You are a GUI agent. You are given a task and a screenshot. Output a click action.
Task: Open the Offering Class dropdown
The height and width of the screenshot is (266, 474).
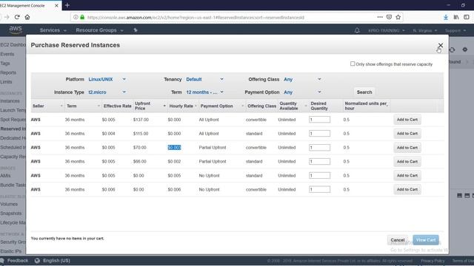(302, 79)
